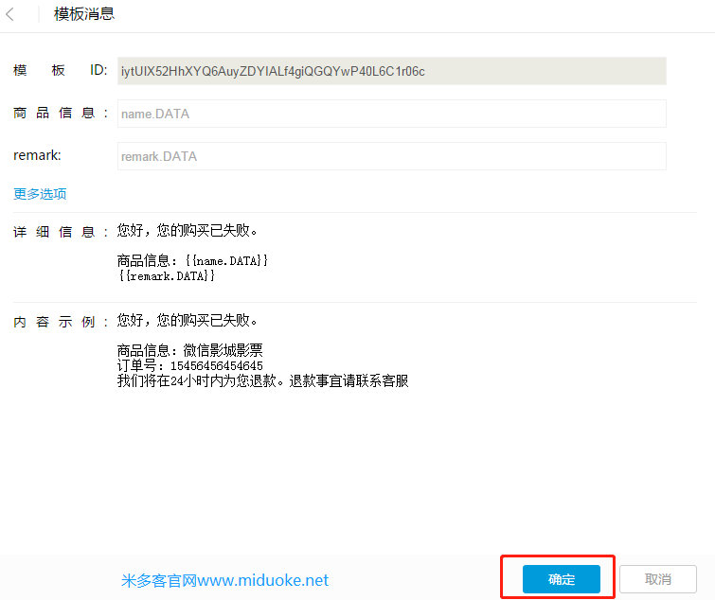Click the {{name.DATA}} template line
The image size is (715, 600).
coord(193,260)
